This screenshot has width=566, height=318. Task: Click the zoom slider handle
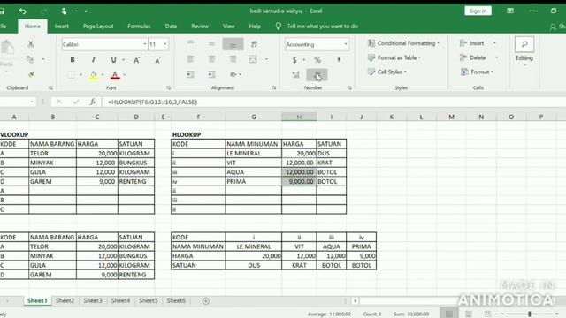530,314
